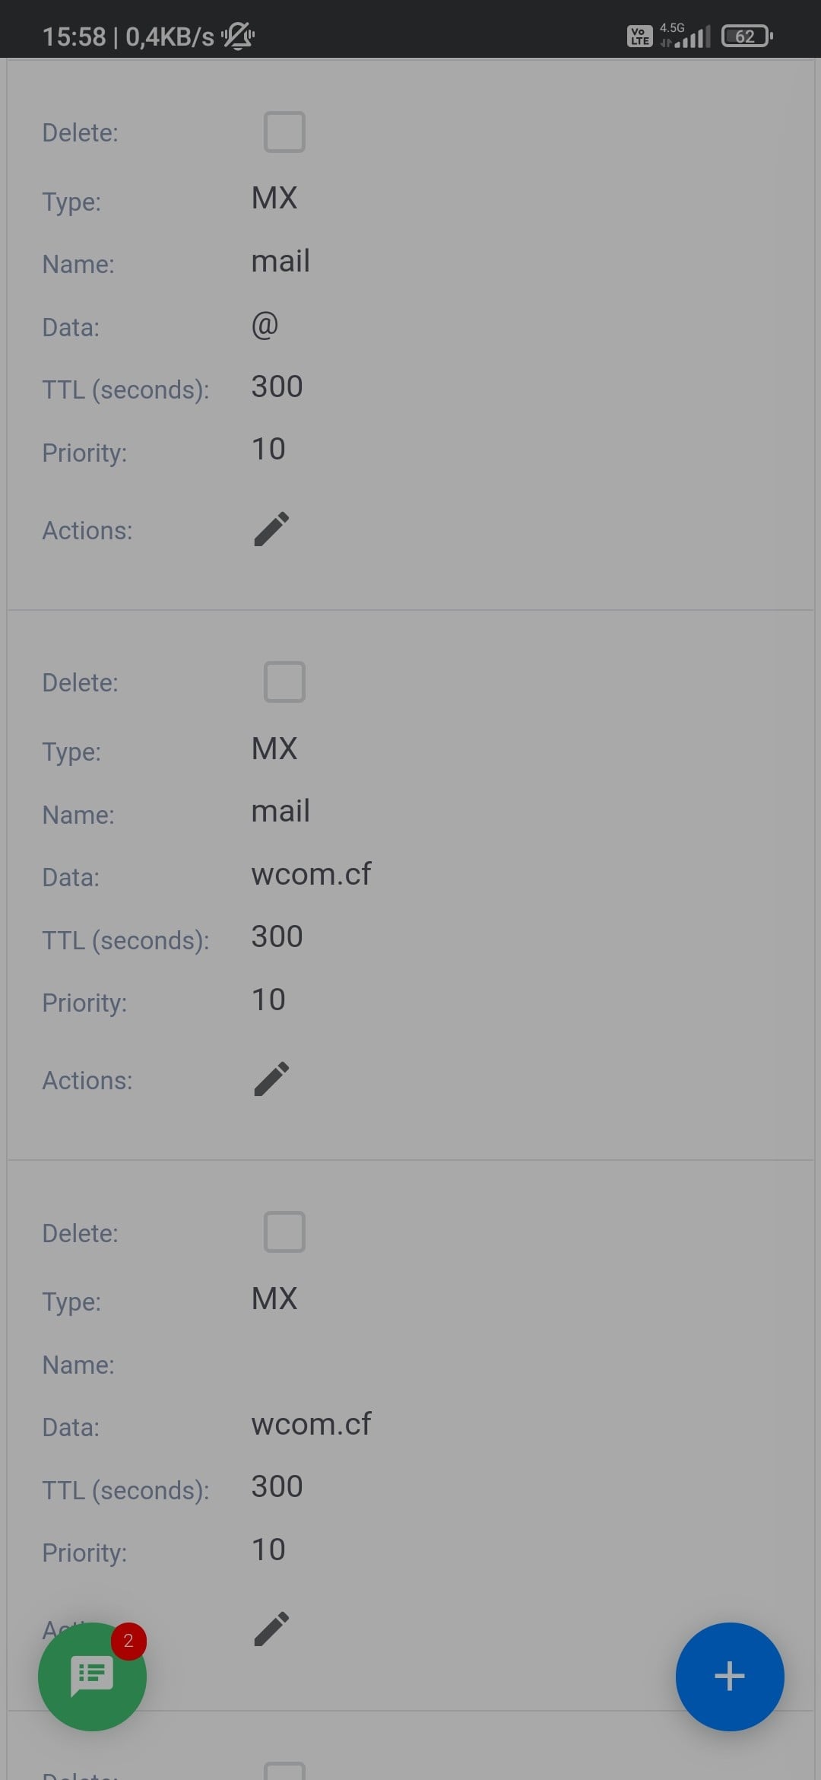
Task: Tap the signal strength bars icon
Action: (x=693, y=37)
